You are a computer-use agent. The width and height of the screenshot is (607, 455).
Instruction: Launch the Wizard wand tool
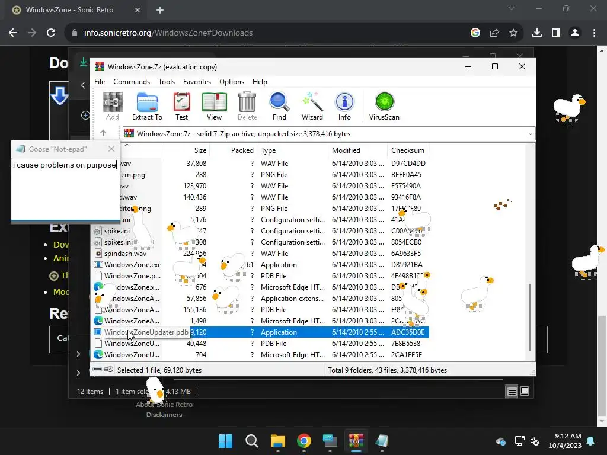pyautogui.click(x=312, y=107)
